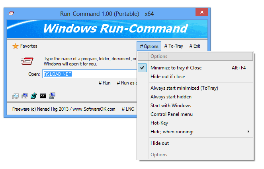Screen dimensions: 264x169
Task: Launch the performance monitor icon with graph screen
Action: (16, 96)
